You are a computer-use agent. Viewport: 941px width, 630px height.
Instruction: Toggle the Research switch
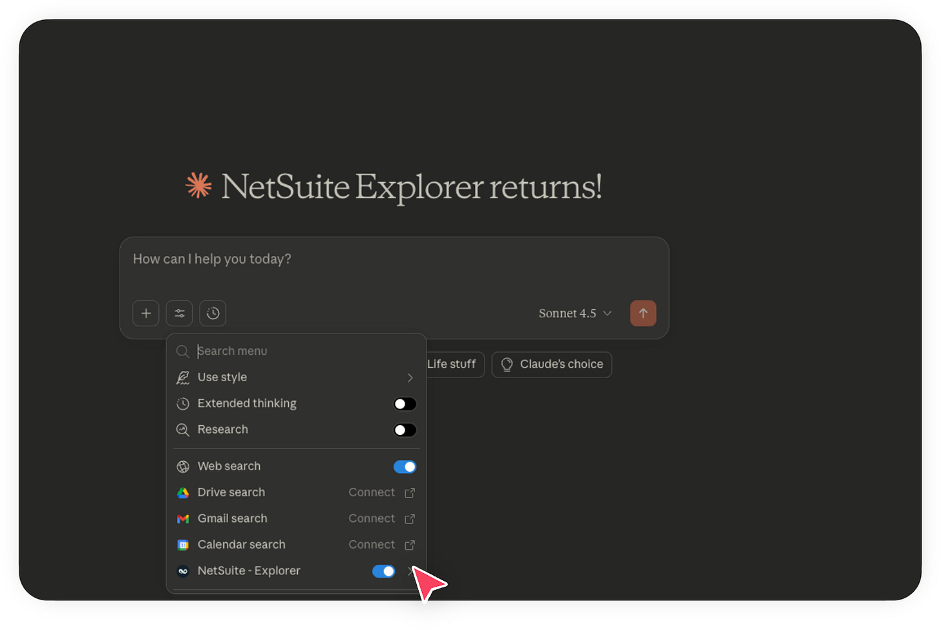click(405, 430)
